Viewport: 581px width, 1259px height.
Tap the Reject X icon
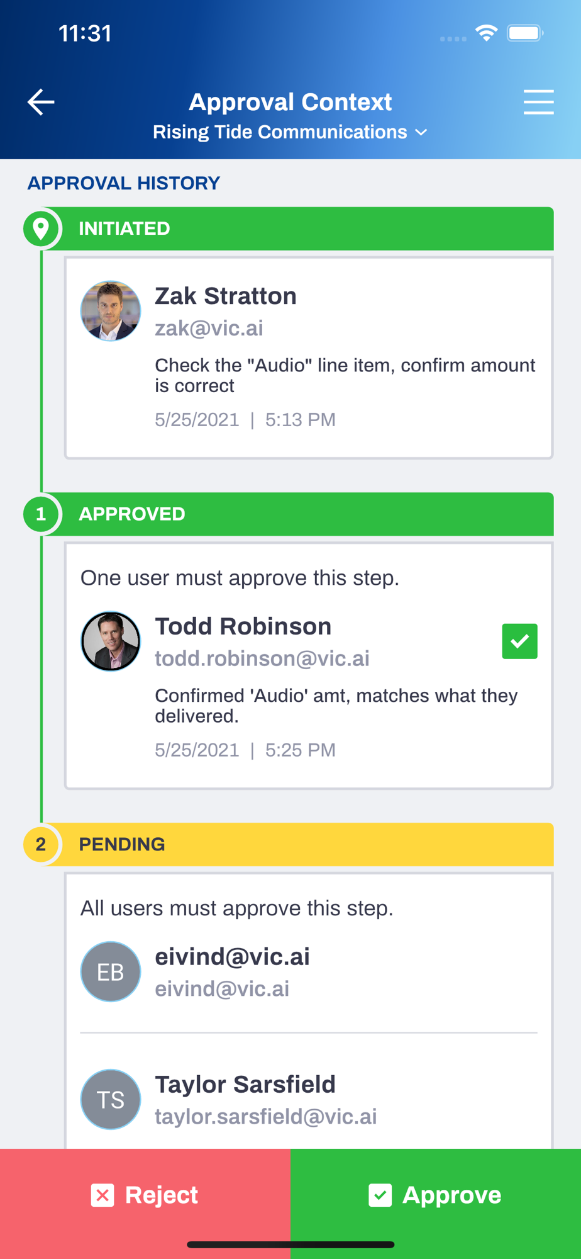tap(102, 1195)
